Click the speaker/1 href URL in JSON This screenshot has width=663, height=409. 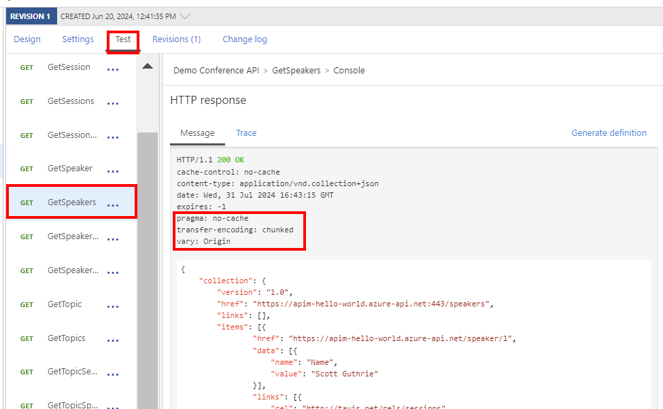[x=401, y=338]
